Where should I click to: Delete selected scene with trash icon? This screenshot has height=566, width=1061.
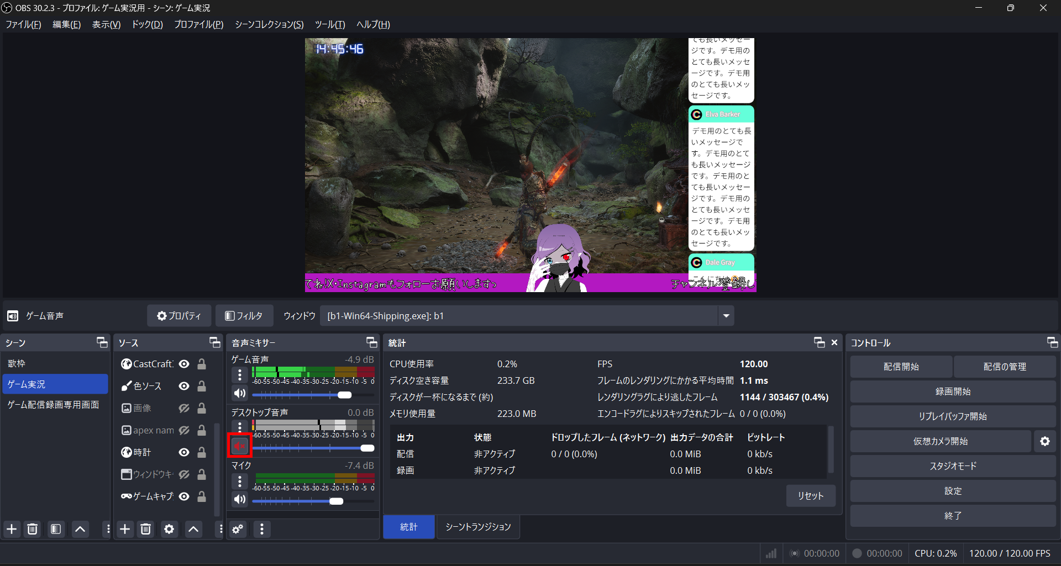(33, 529)
